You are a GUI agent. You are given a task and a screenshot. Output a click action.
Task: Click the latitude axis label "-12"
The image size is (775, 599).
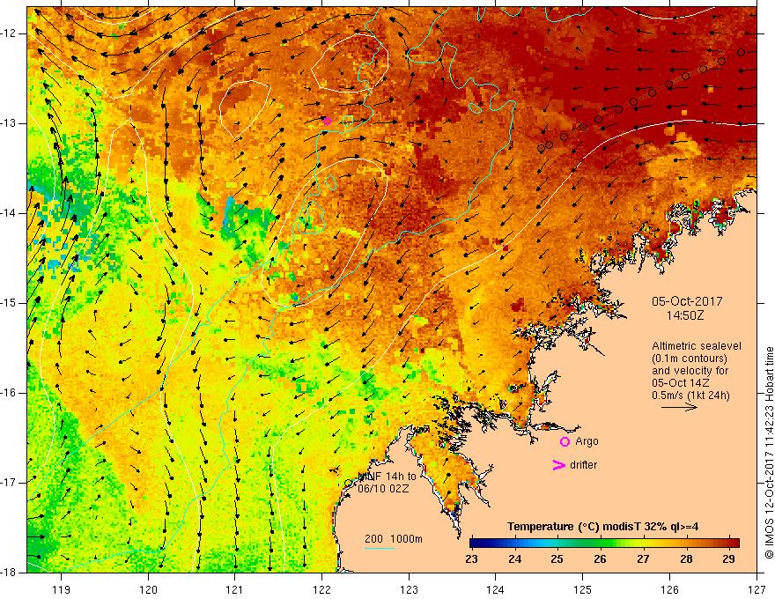[10, 33]
